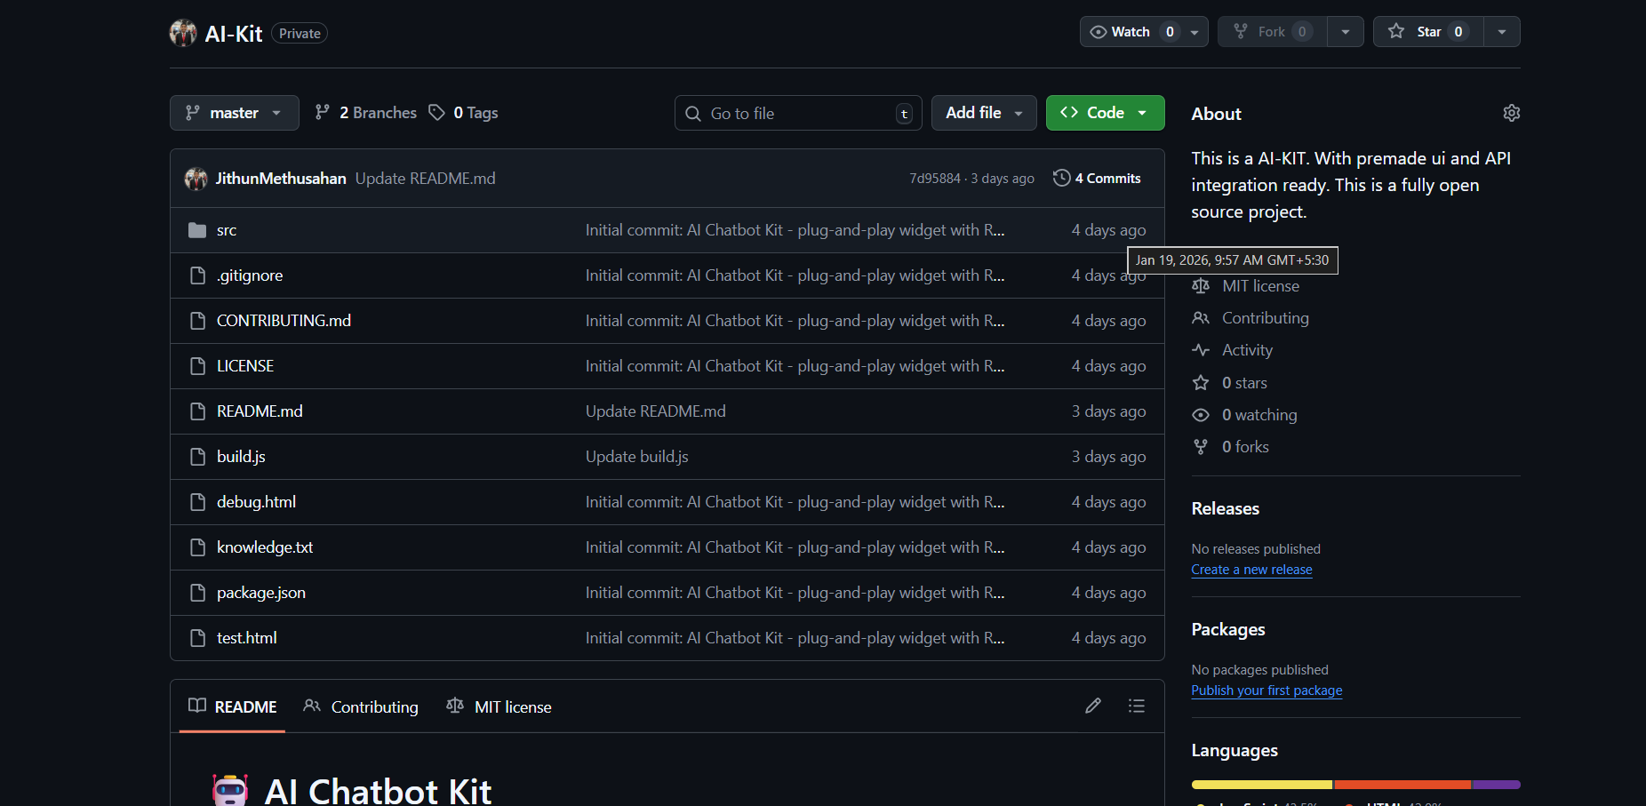Open the 0 Tags link

pos(464,113)
